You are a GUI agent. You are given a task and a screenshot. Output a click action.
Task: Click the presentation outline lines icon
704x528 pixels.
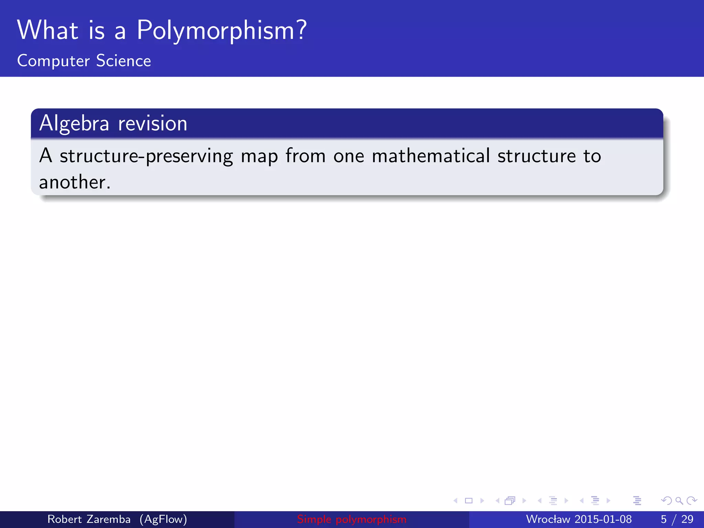tap(637, 501)
